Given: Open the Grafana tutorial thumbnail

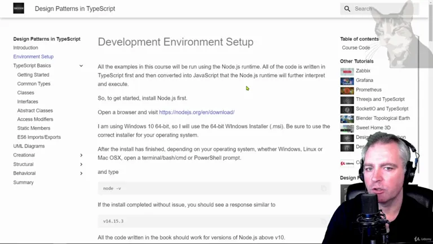Looking at the screenshot, I should pos(347,81).
